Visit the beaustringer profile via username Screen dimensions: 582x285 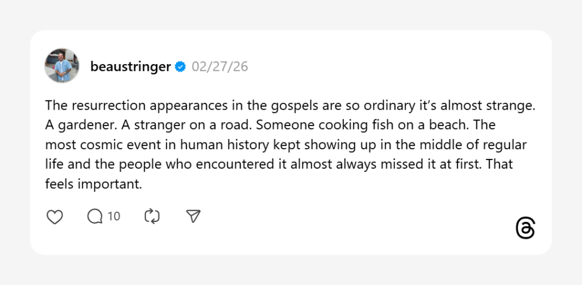click(x=131, y=67)
